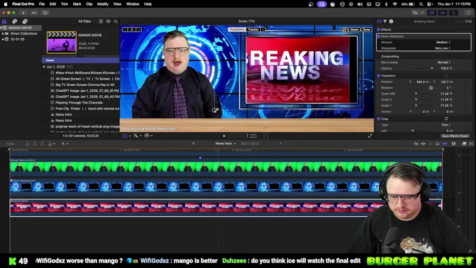Open the Noise Reduction Amount Medium dropdown
The height and width of the screenshot is (268, 476).
click(443, 42)
